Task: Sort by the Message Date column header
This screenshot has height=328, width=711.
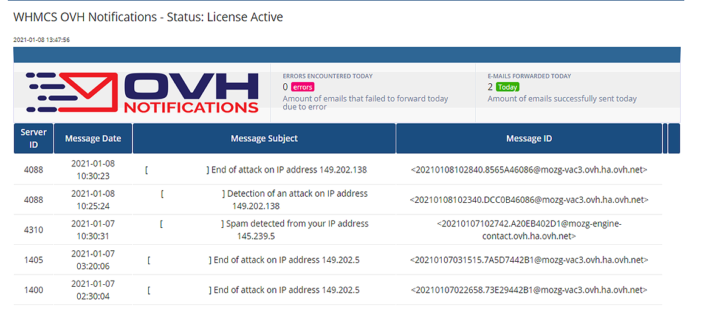Action: [x=93, y=138]
